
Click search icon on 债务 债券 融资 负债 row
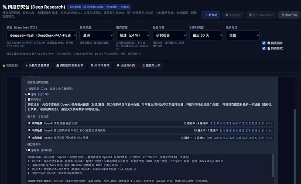click(29, 123)
